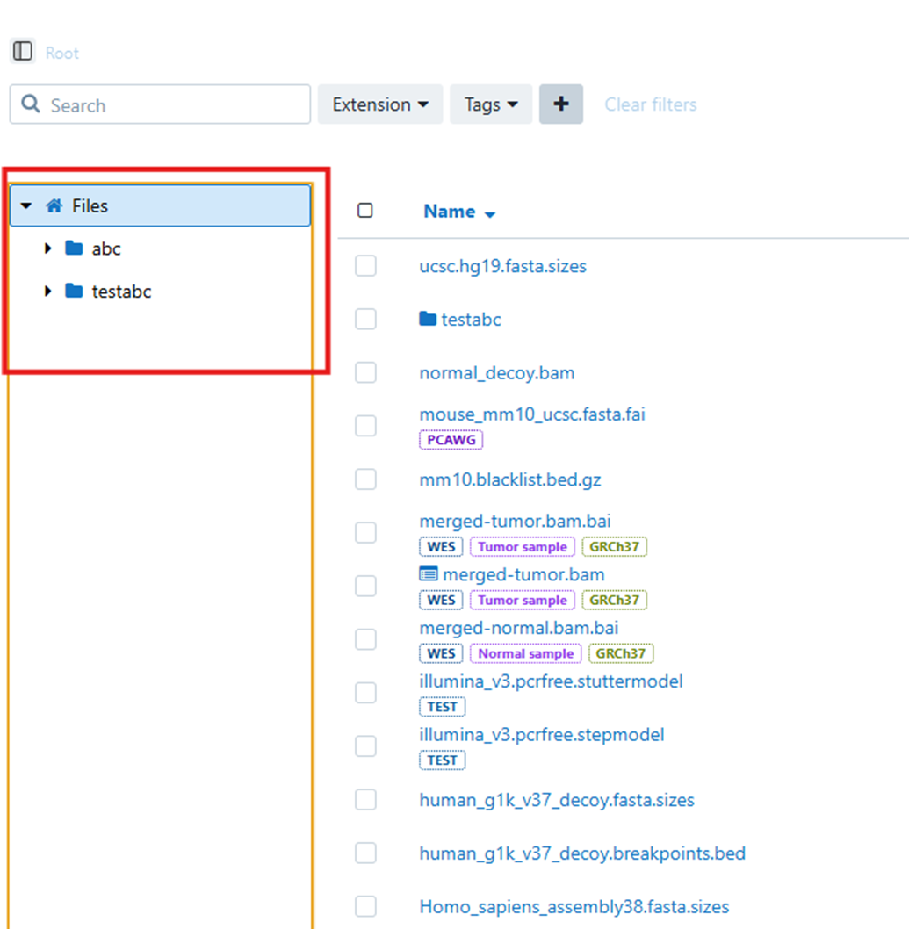The height and width of the screenshot is (929, 909).
Task: Open the Extension filter dropdown
Action: coord(379,104)
